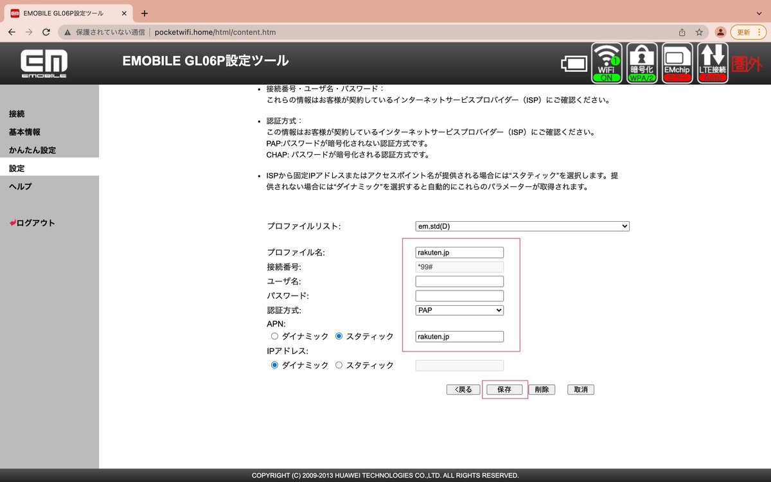Bookmark this page with the star icon

[699, 31]
